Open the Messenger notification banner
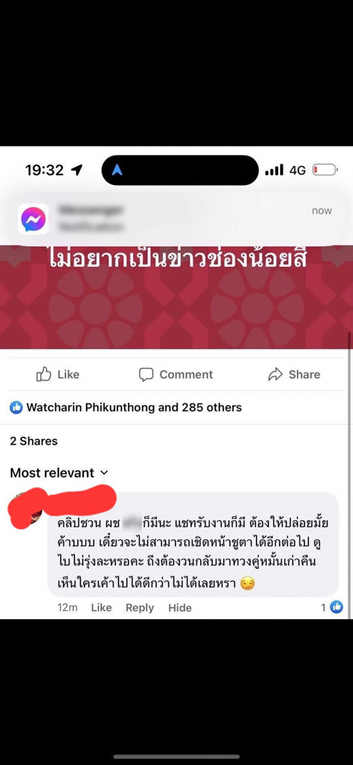Image resolution: width=353 pixels, height=765 pixels. [176, 219]
